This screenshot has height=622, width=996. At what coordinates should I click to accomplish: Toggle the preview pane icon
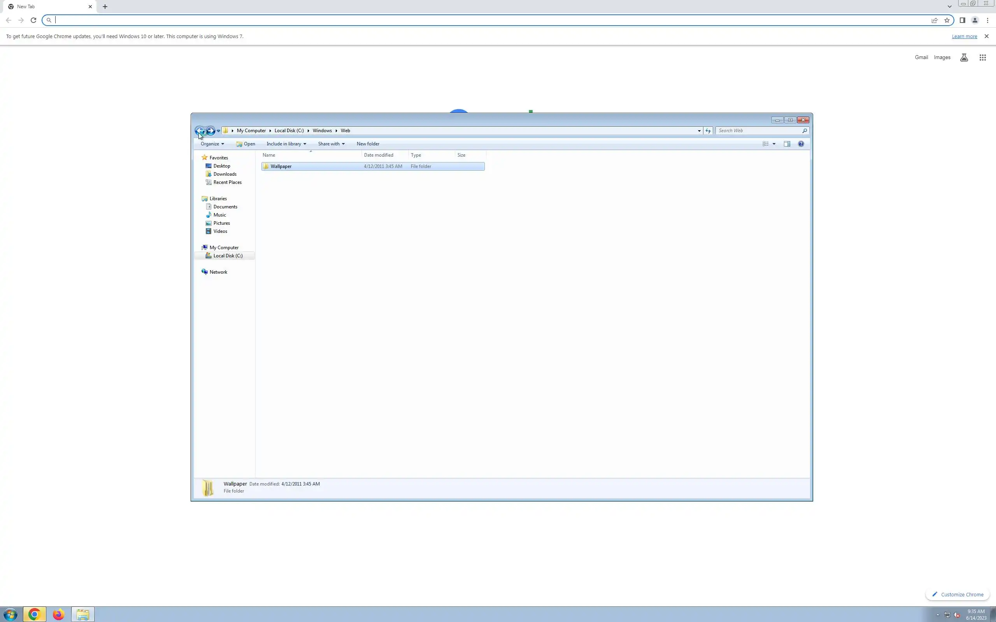coord(787,143)
